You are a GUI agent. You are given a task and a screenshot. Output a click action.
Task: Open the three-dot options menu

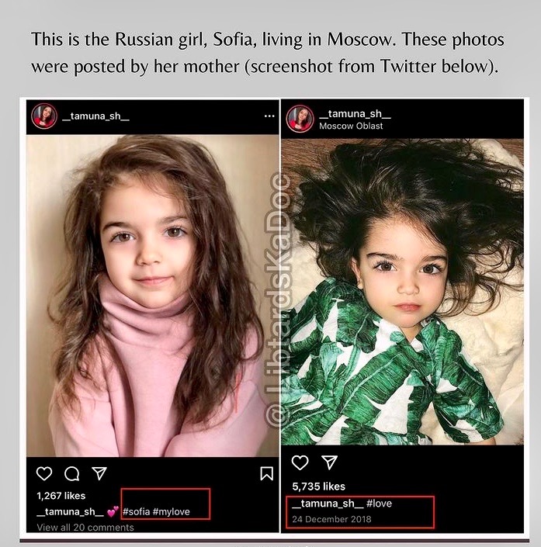[x=269, y=116]
